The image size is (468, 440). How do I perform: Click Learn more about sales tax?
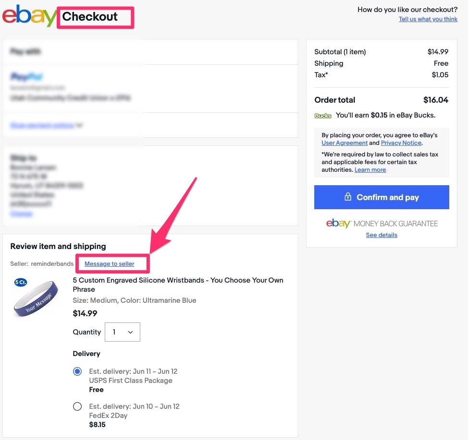tap(370, 170)
